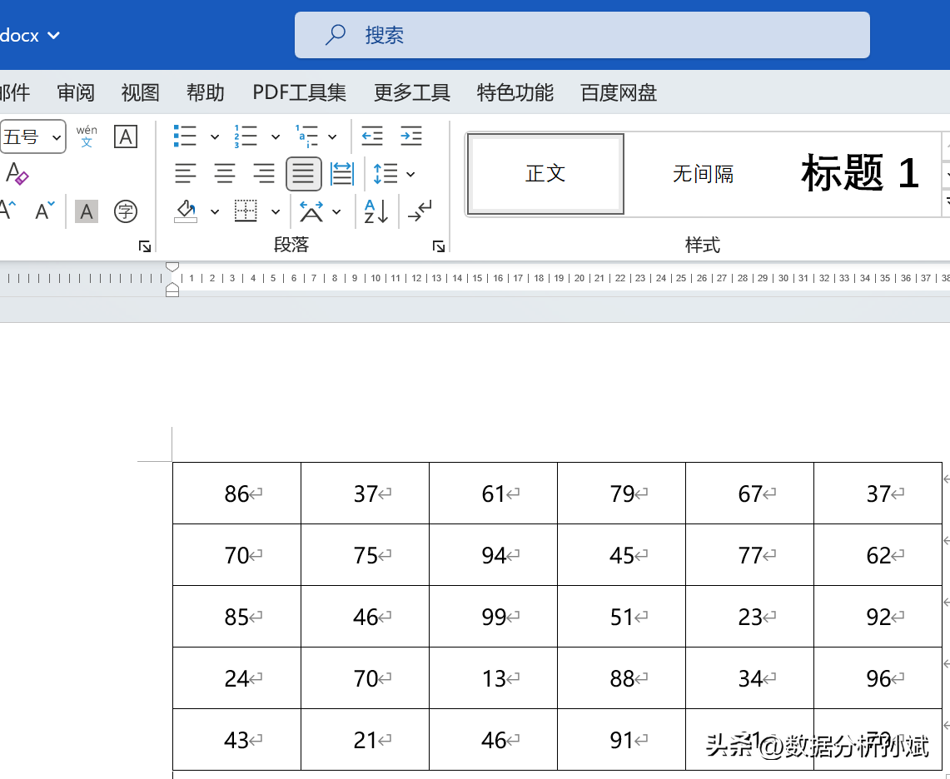Viewport: 950px width, 779px height.
Task: Click table cell containing 24
Action: [237, 678]
